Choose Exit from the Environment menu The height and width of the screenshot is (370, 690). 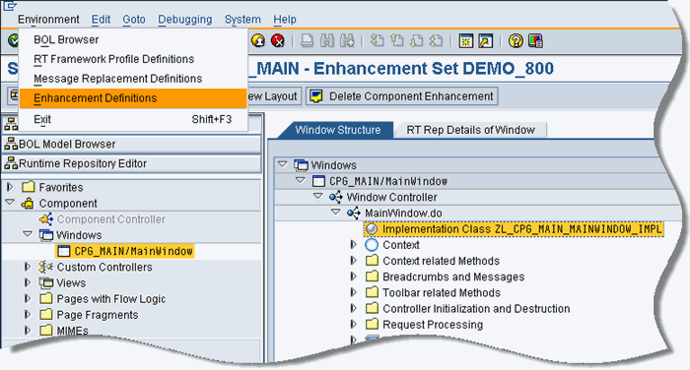click(x=133, y=119)
